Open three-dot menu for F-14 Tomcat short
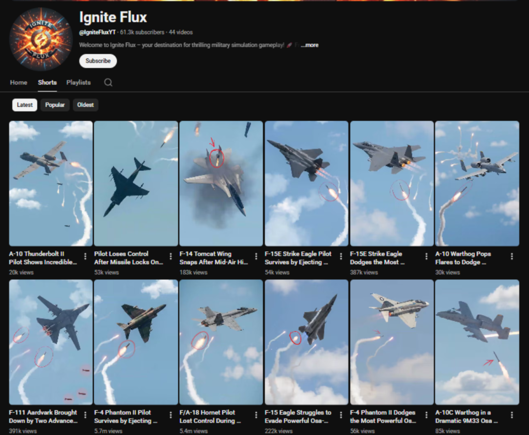The height and width of the screenshot is (435, 529). coord(256,256)
